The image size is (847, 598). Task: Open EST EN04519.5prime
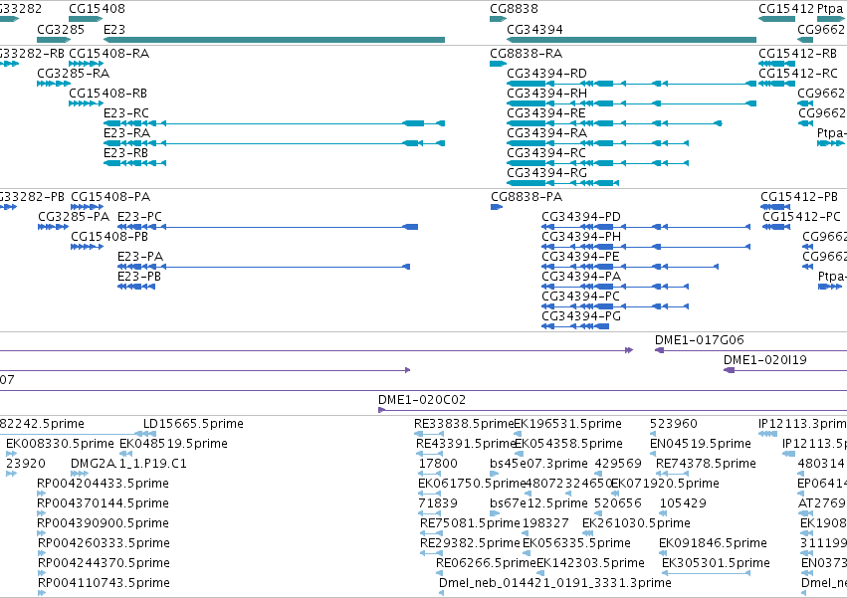tap(700, 444)
